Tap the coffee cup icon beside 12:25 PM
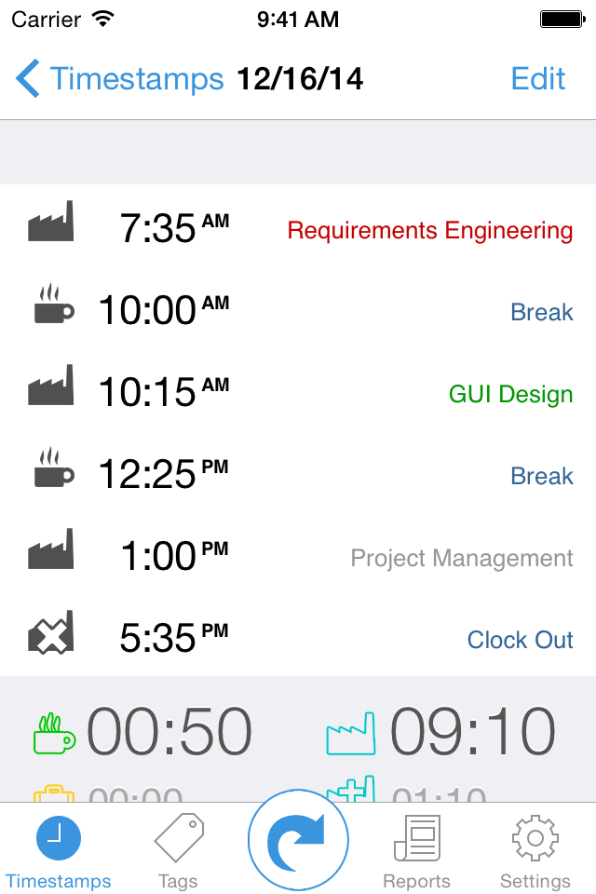The image size is (596, 894). 54,469
